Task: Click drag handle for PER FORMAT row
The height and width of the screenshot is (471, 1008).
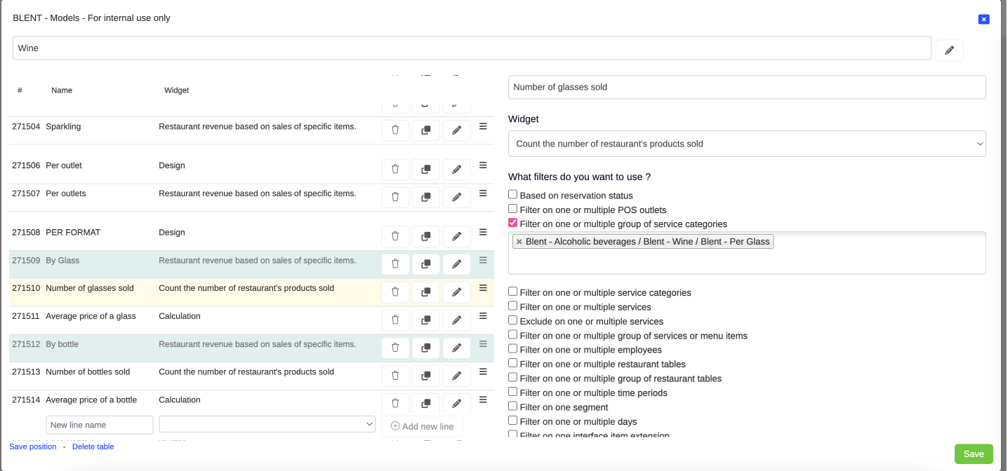Action: tap(483, 232)
